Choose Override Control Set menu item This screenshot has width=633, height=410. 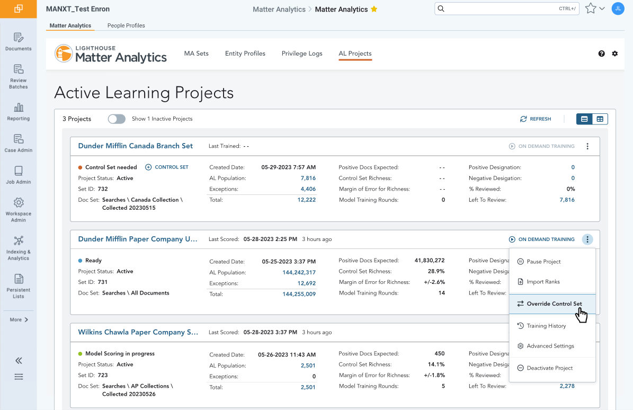coord(552,304)
